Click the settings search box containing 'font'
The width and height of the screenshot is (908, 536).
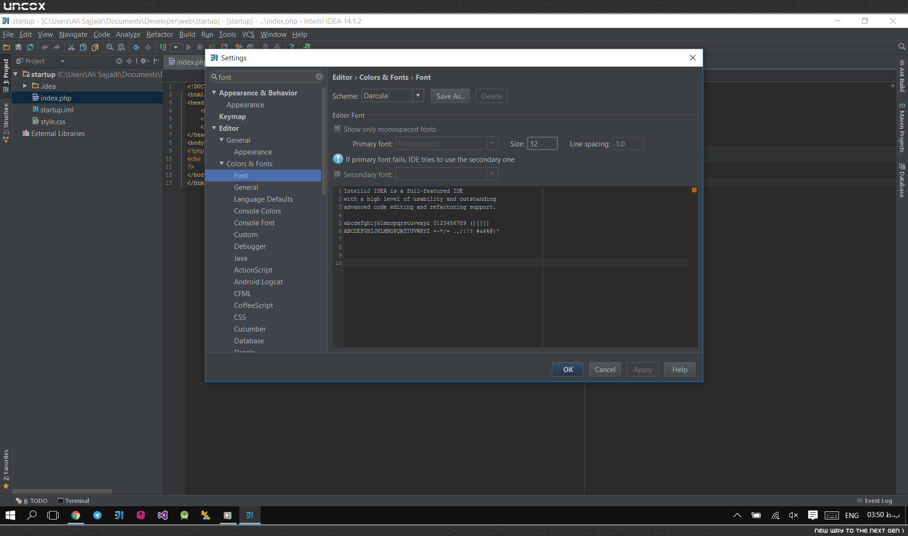coord(266,77)
